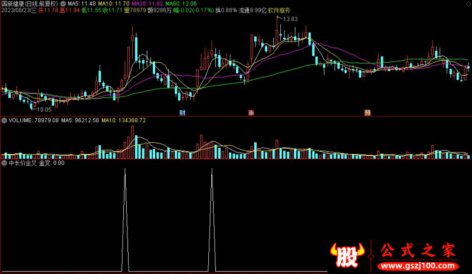Viewport: 472px width, 274px height.
Task: Click volume MA10: 134368.72 label
Action: coord(123,120)
